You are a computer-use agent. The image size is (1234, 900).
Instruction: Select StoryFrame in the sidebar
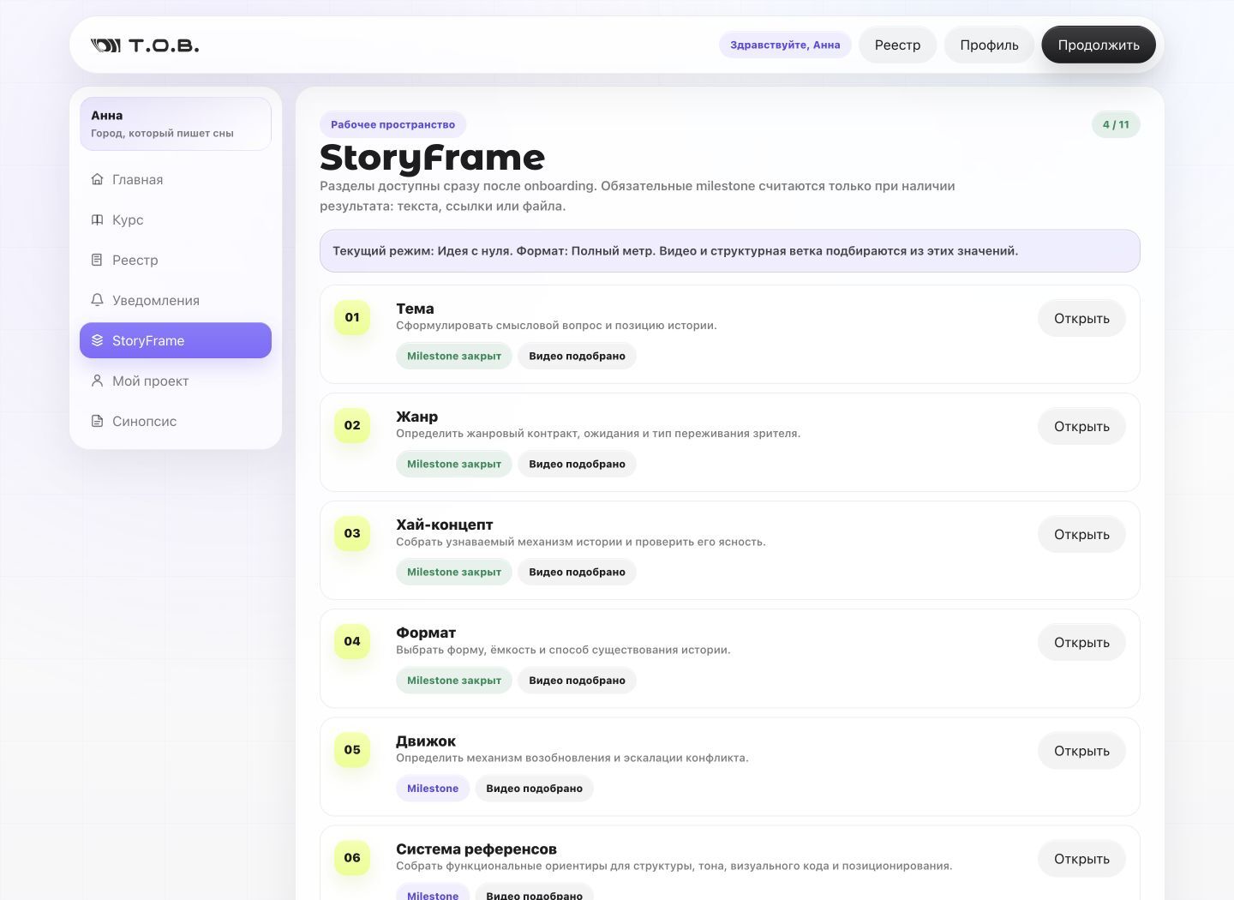pos(176,340)
